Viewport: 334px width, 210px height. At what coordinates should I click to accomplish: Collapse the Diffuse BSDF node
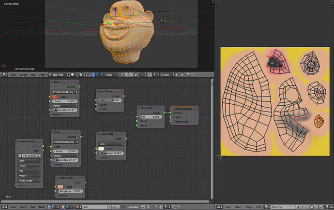pyautogui.click(x=58, y=177)
